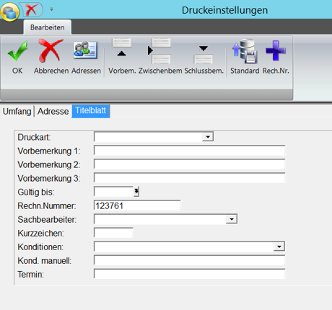Switch to the Umfang tab

tap(17, 111)
